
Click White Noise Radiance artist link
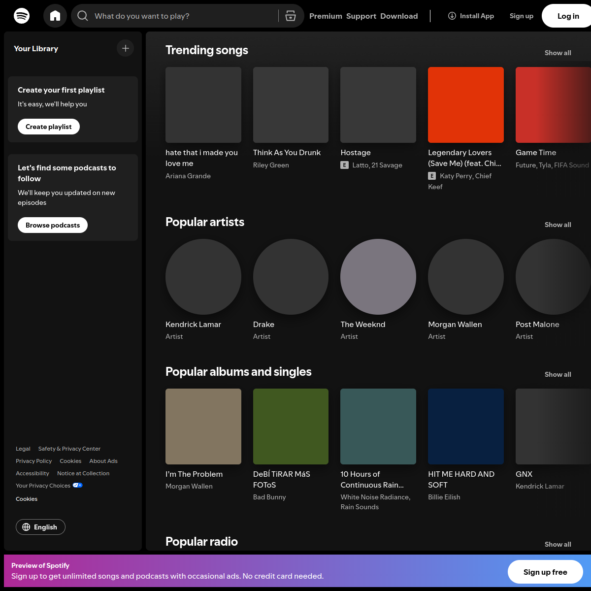374,497
